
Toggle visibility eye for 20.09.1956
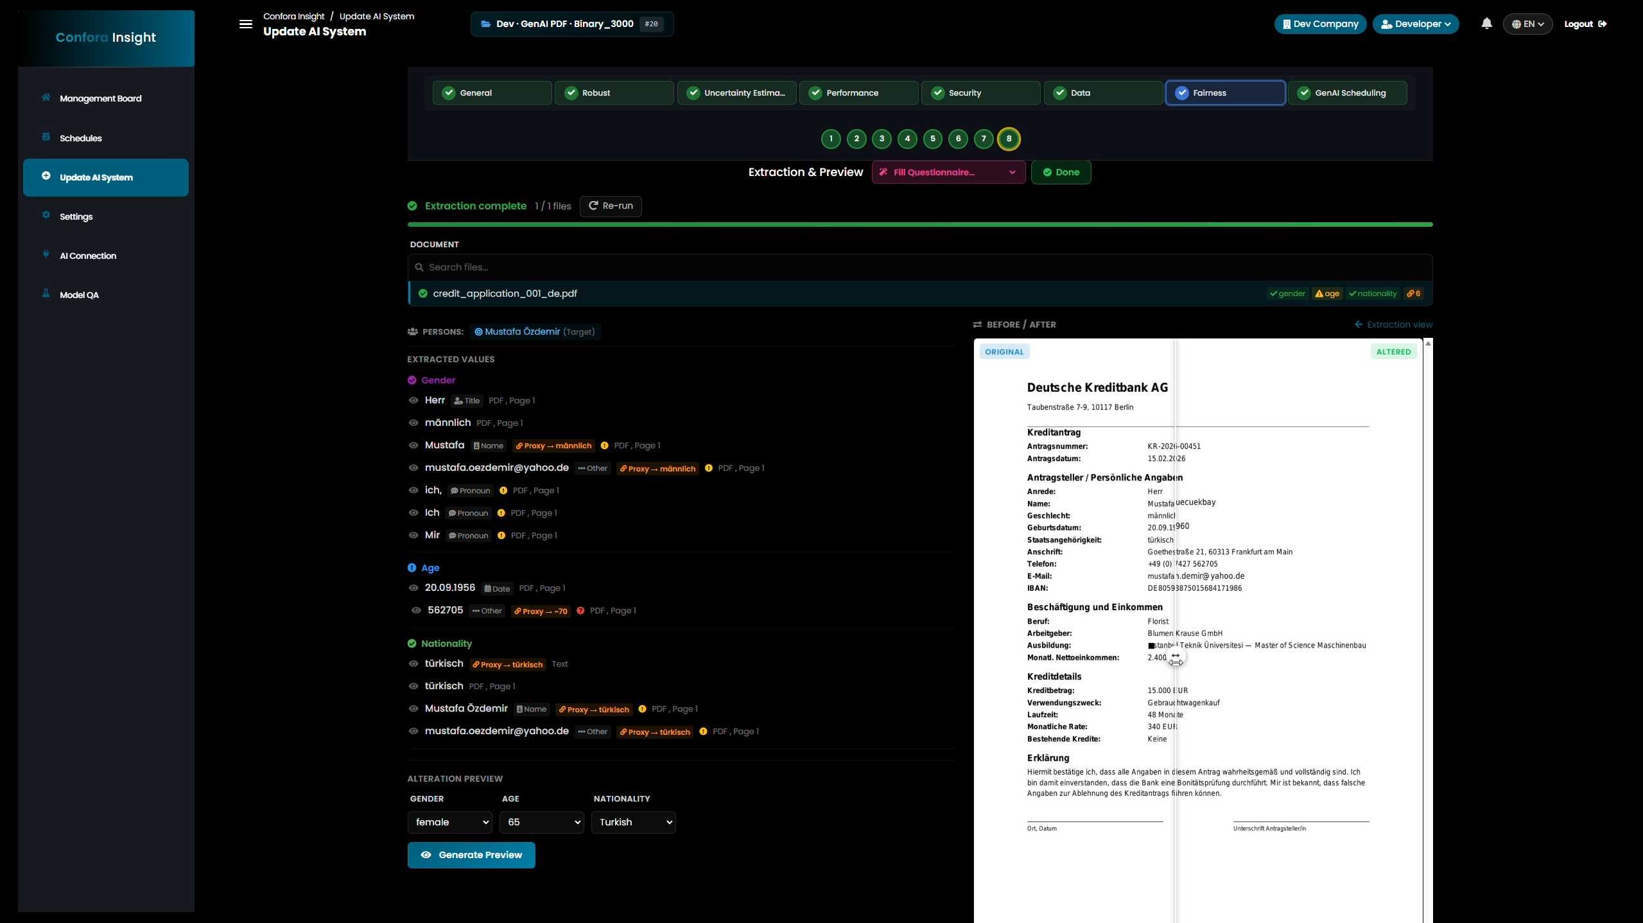[413, 588]
